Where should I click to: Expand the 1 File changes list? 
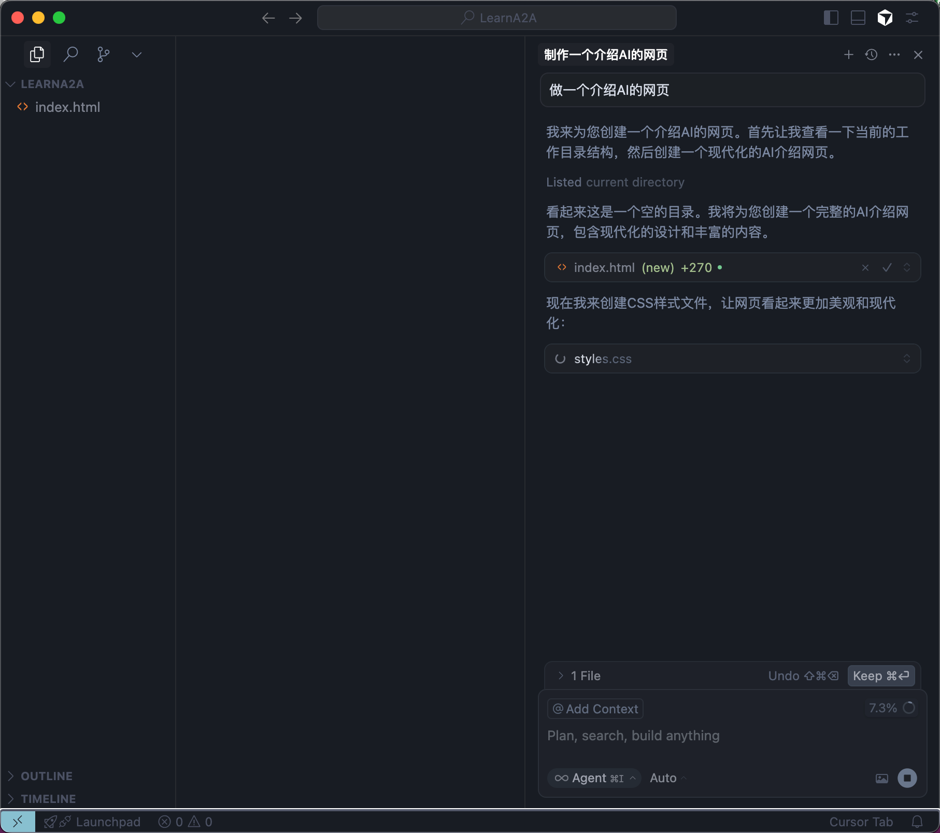579,676
